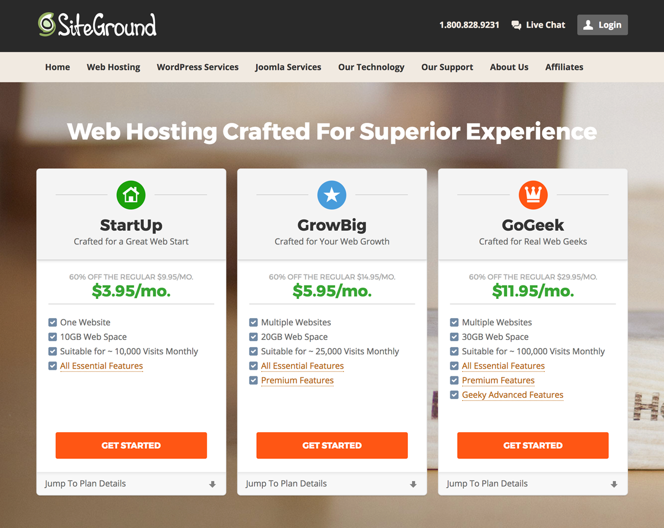Open WordPress Services menu
This screenshot has height=528, width=664.
point(198,67)
